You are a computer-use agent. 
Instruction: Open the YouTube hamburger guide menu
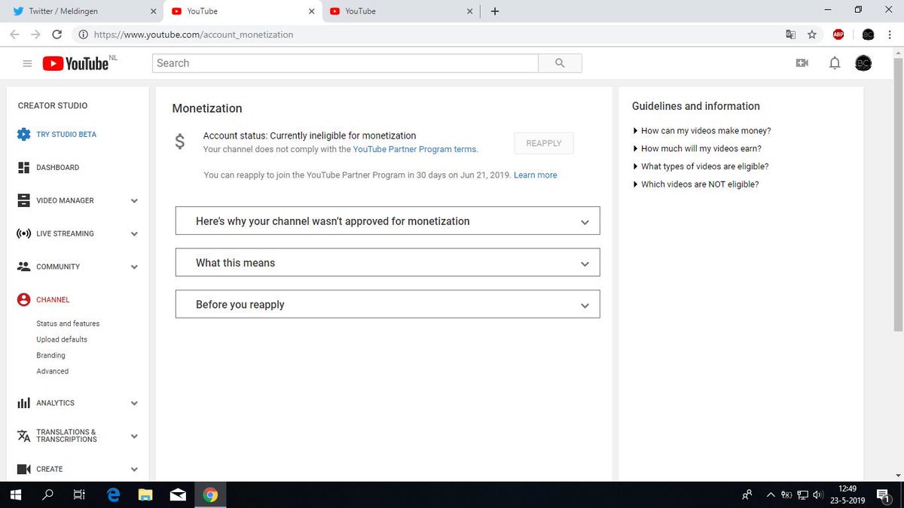[x=27, y=64]
